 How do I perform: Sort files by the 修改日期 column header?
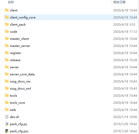119,2
